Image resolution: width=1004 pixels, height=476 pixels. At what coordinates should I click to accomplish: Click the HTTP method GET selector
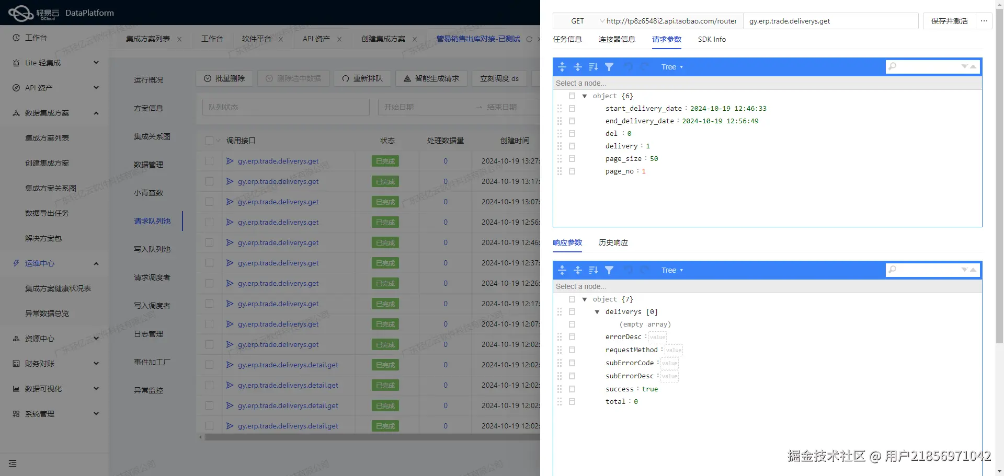point(577,21)
